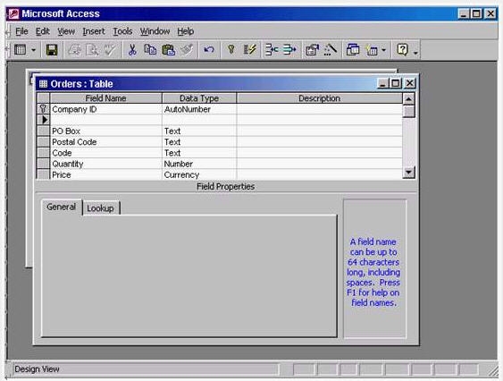This screenshot has height=381, width=503.
Task: Click the Format Painter brush icon
Action: pyautogui.click(x=187, y=50)
